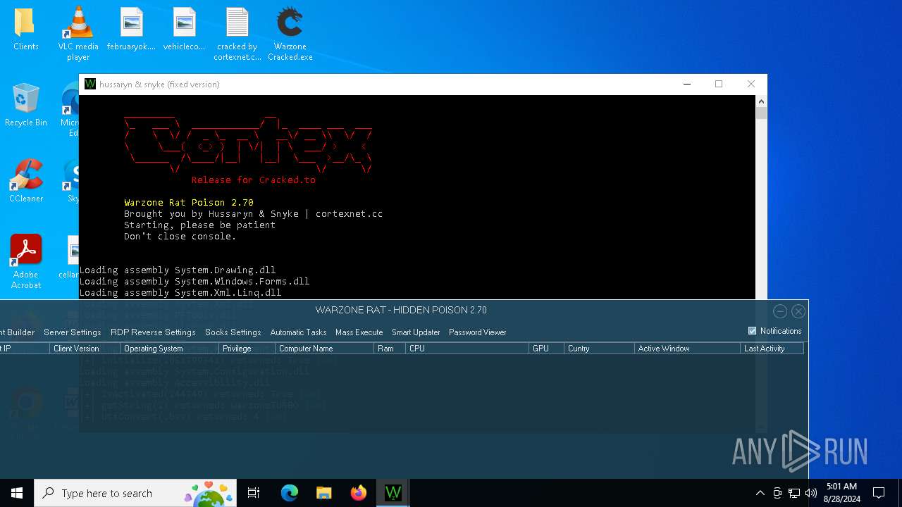Sort by Operating System column

click(x=169, y=349)
